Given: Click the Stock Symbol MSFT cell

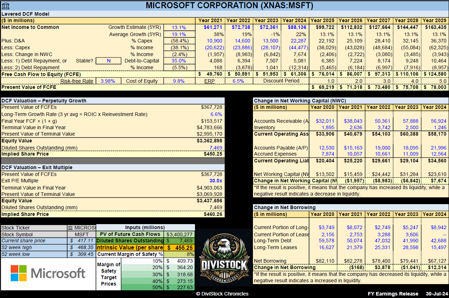Looking at the screenshot, I should pos(82,234).
